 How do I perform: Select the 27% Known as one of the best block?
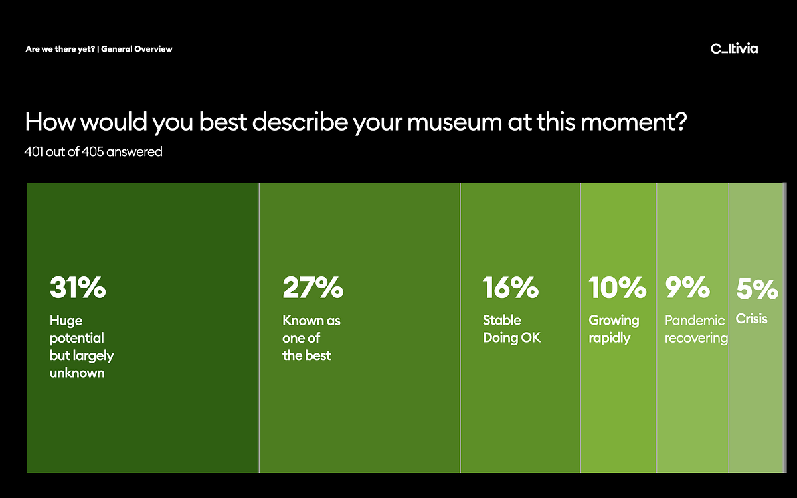click(359, 327)
